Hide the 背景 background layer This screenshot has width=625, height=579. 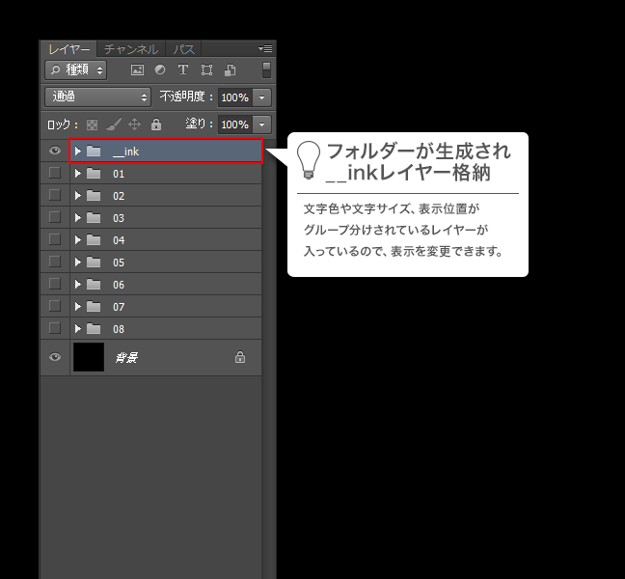55,357
